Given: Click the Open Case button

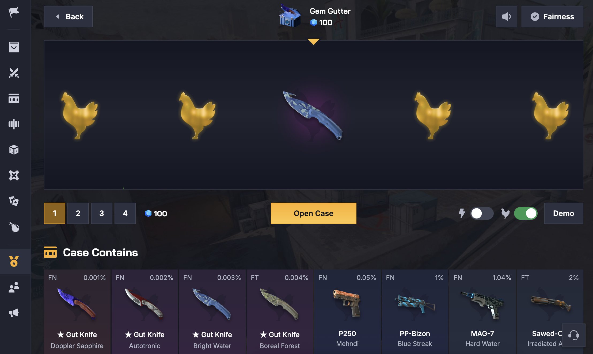Looking at the screenshot, I should 313,213.
